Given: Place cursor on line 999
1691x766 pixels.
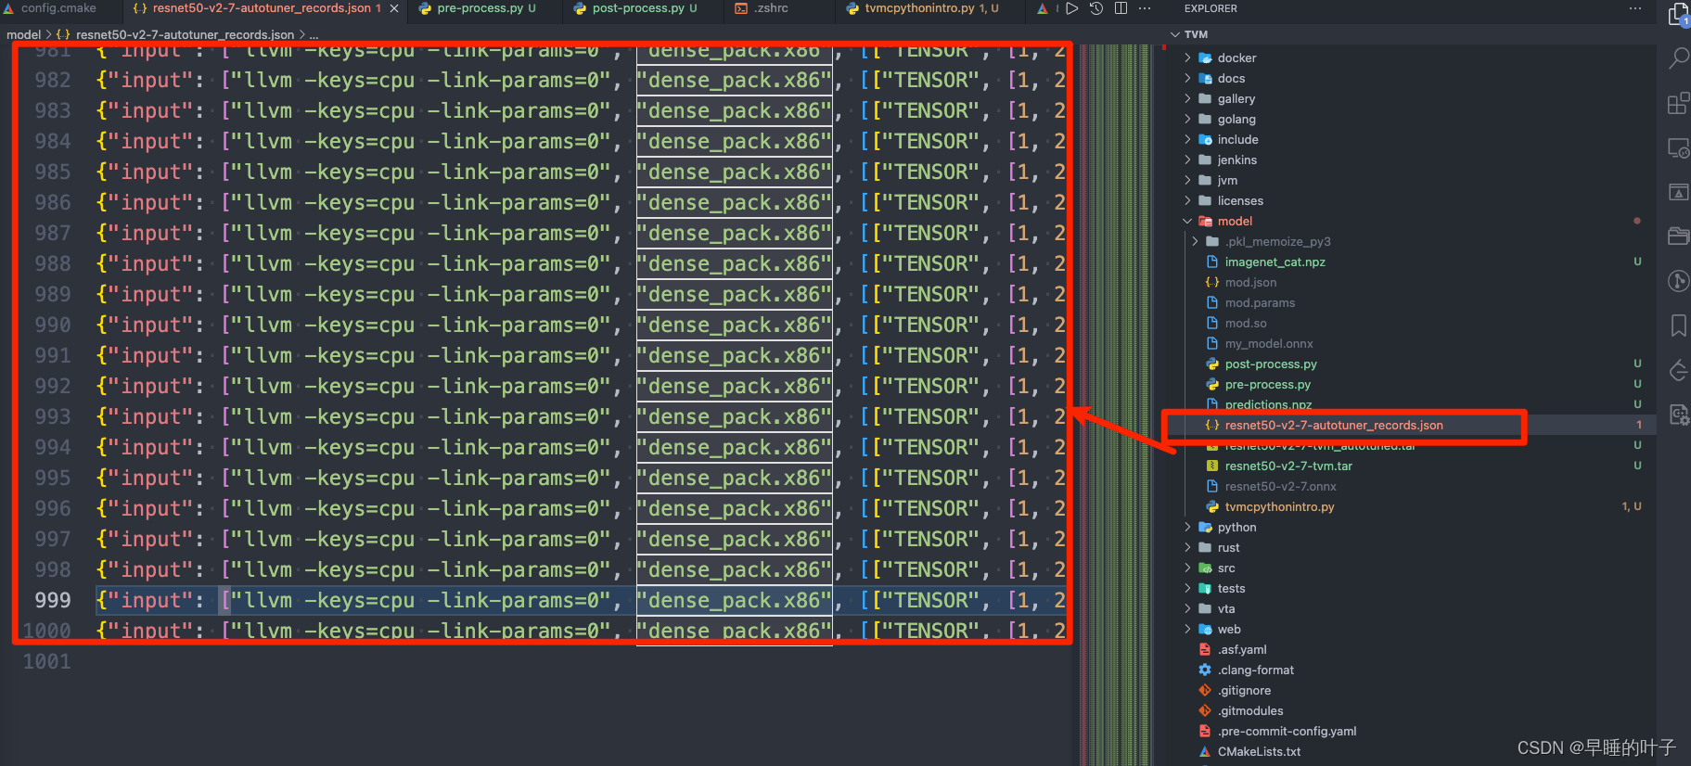Looking at the screenshot, I should pyautogui.click(x=580, y=600).
